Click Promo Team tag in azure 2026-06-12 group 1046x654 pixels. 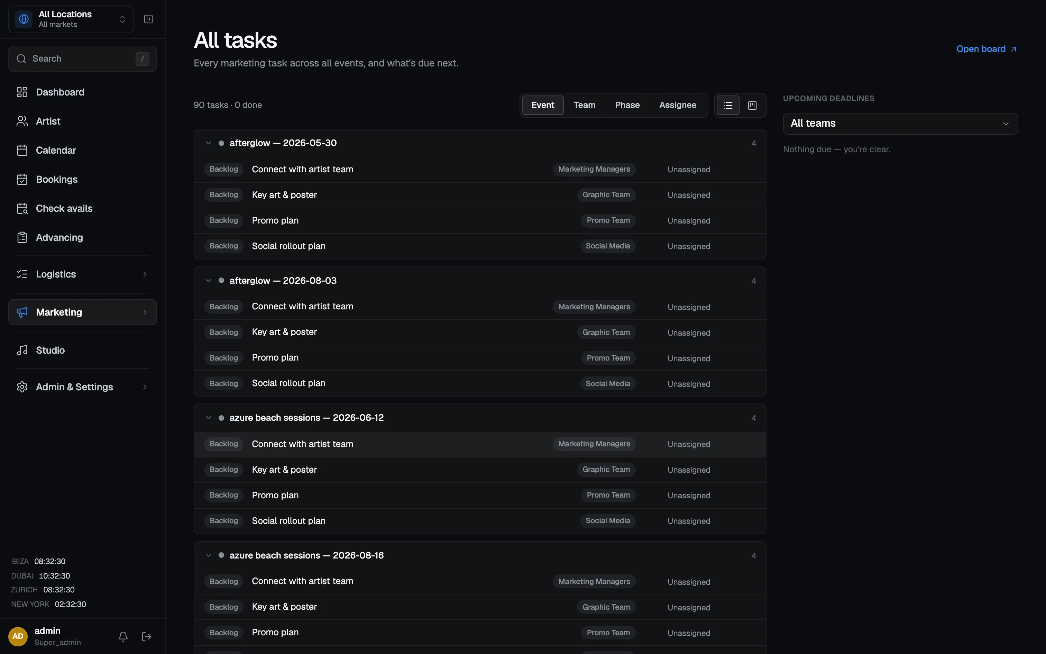(608, 495)
